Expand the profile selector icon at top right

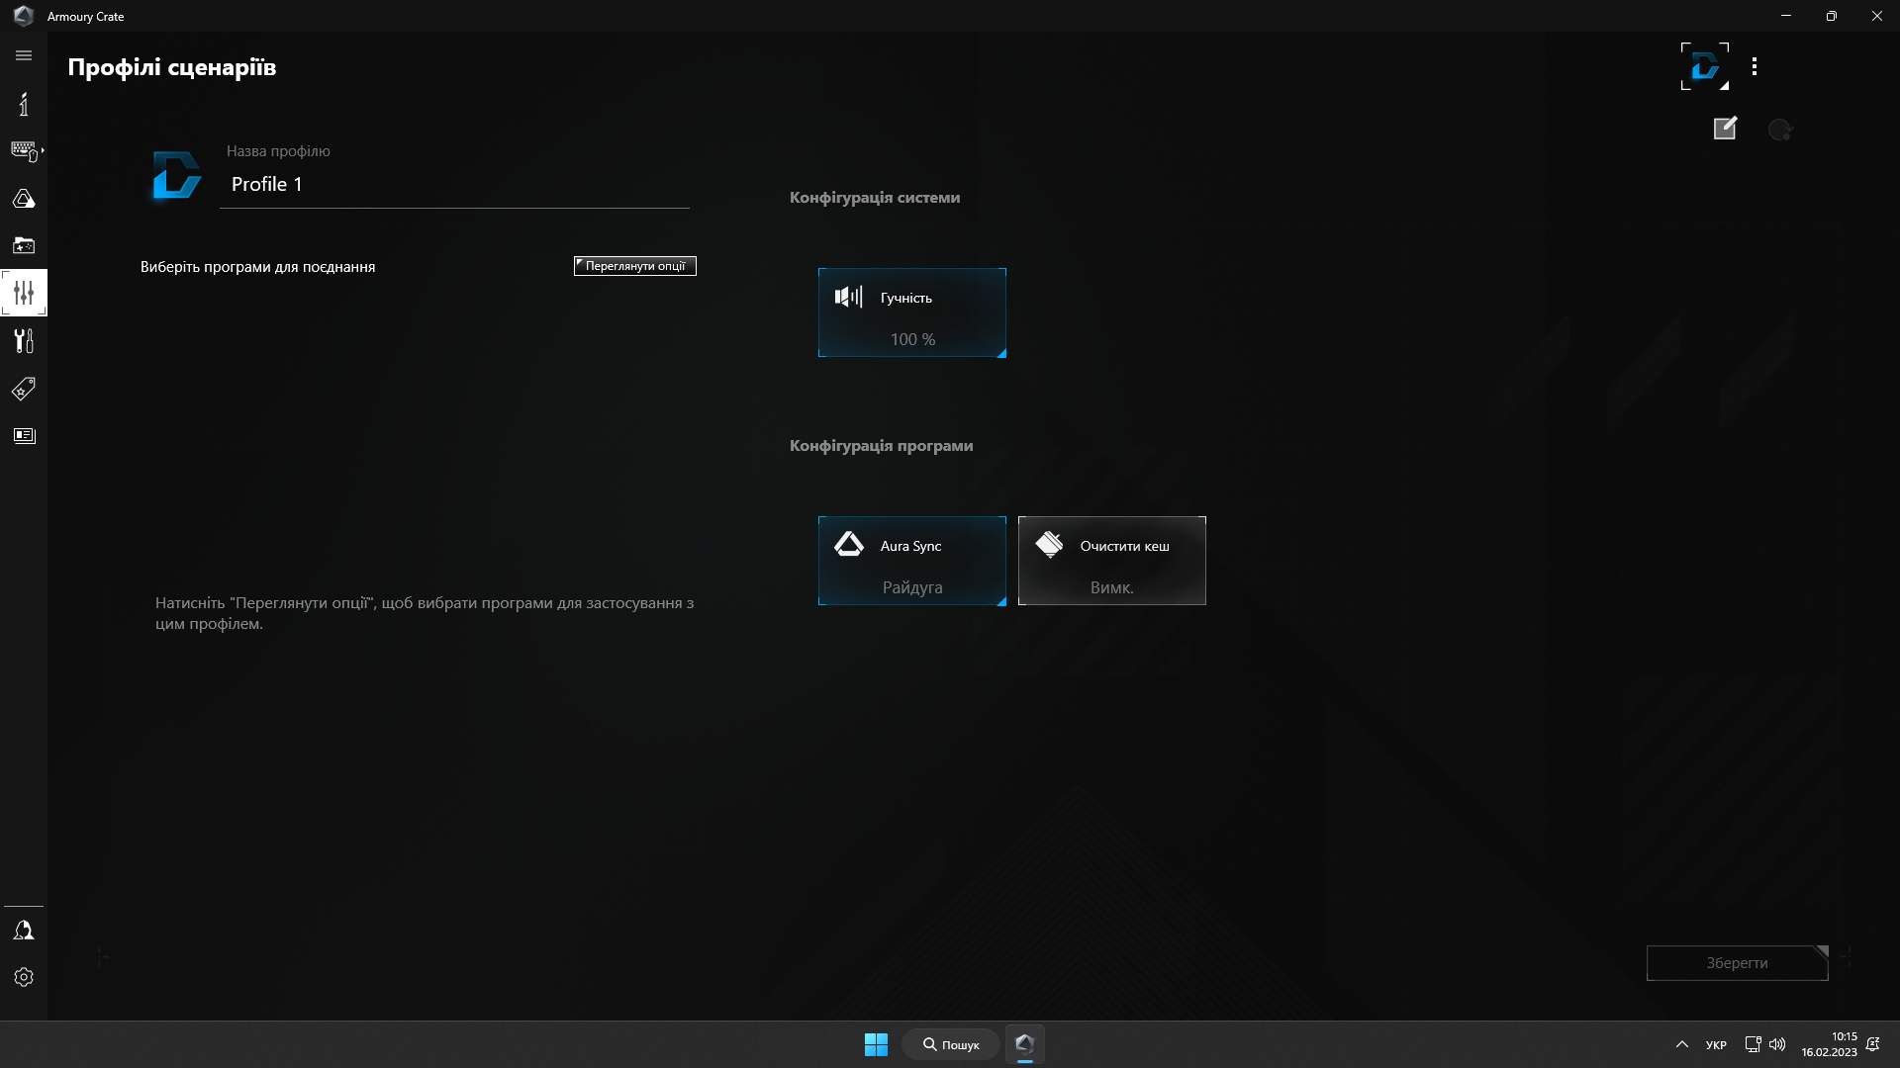click(x=1704, y=66)
